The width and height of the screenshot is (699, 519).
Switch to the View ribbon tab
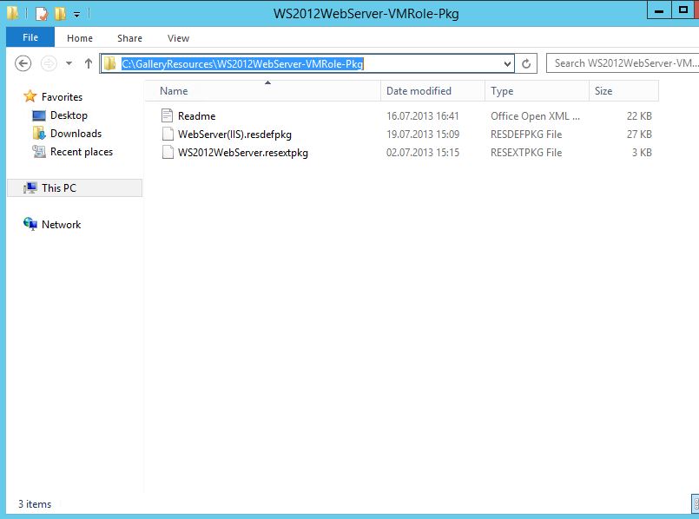point(178,38)
